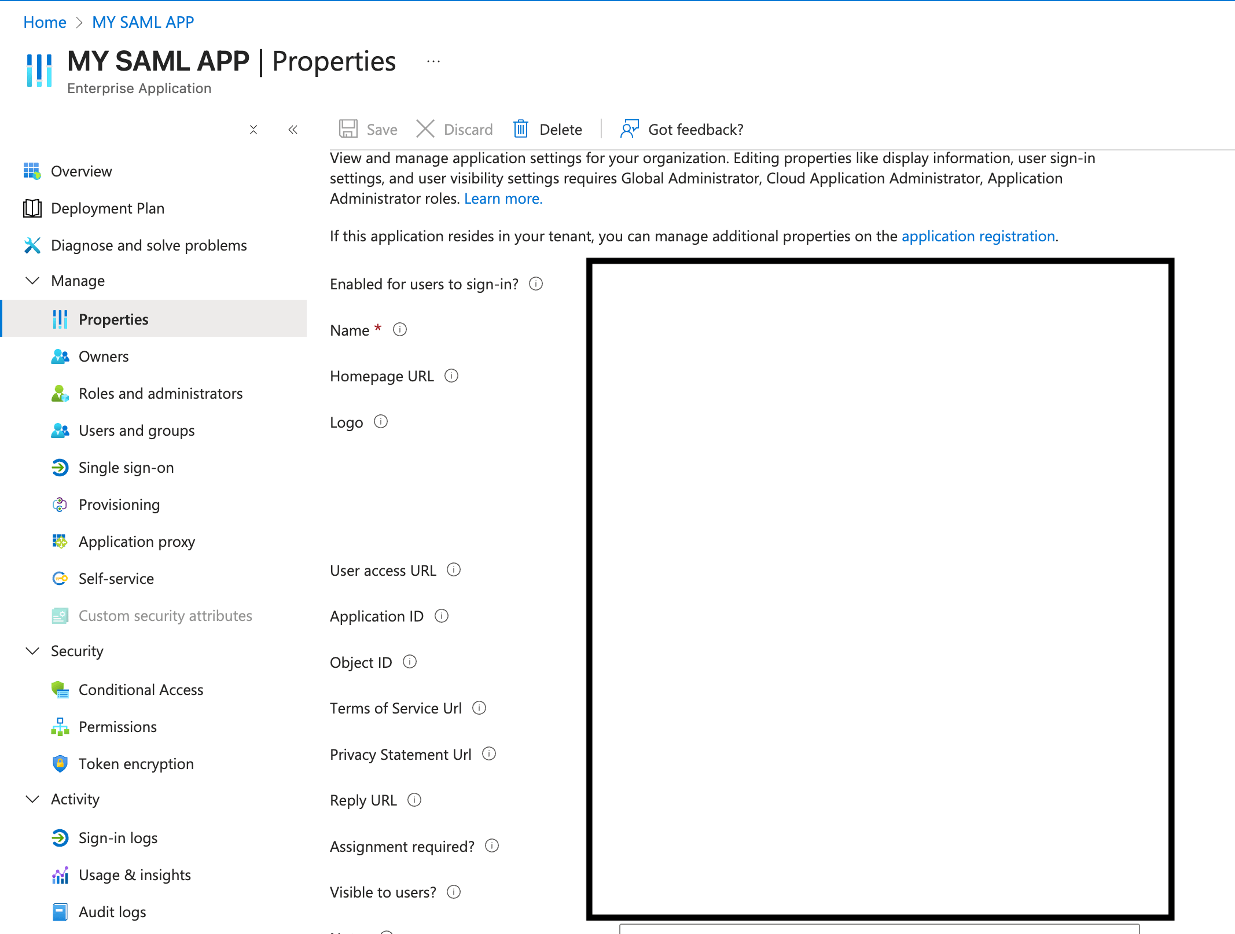Click Home in the breadcrumb
Screen dimensions: 1235x934
(x=45, y=22)
